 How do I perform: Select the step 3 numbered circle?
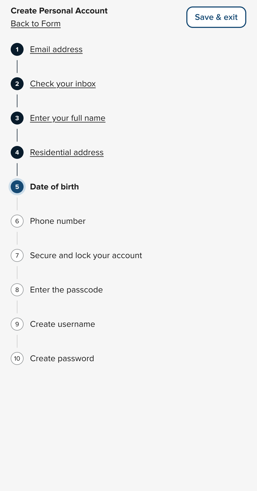17,118
